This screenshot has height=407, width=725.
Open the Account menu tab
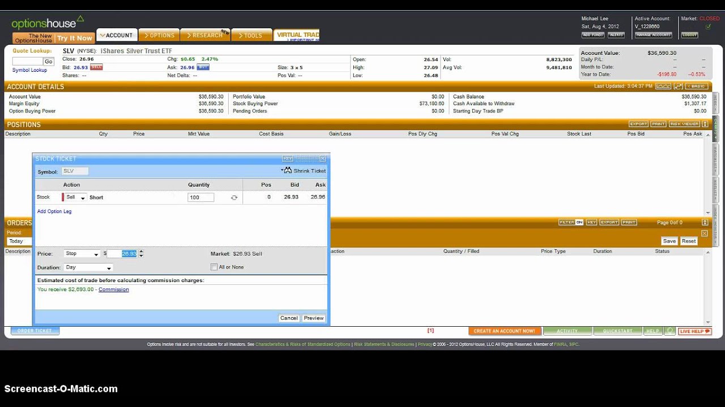pos(117,35)
